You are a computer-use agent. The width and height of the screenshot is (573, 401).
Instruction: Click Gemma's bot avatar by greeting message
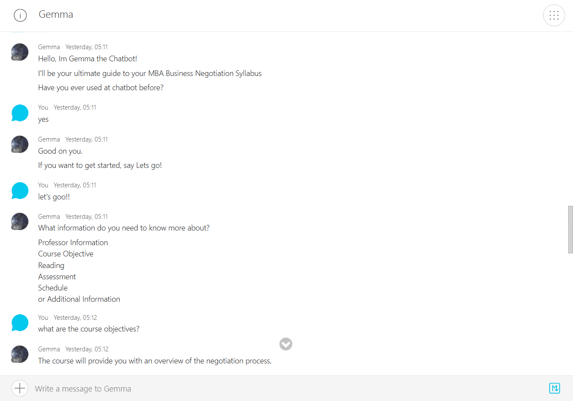pyautogui.click(x=20, y=52)
